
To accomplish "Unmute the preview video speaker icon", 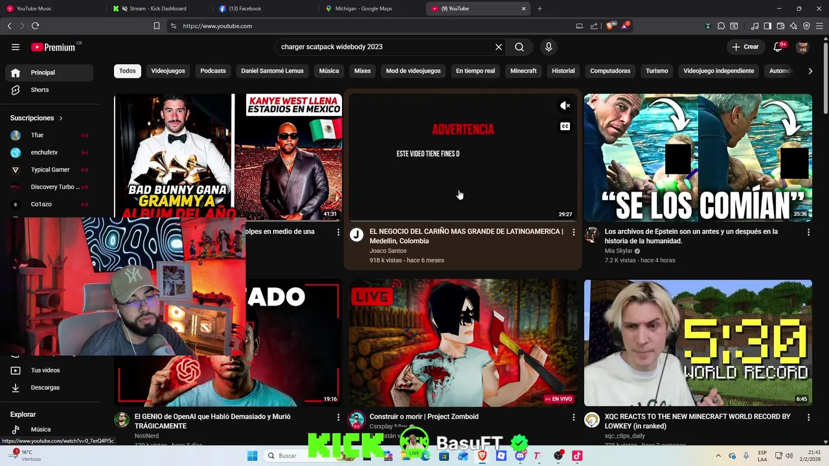I will coord(565,105).
